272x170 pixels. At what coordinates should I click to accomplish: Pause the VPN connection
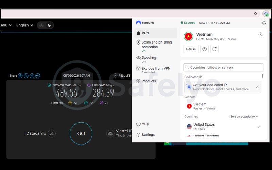click(191, 49)
